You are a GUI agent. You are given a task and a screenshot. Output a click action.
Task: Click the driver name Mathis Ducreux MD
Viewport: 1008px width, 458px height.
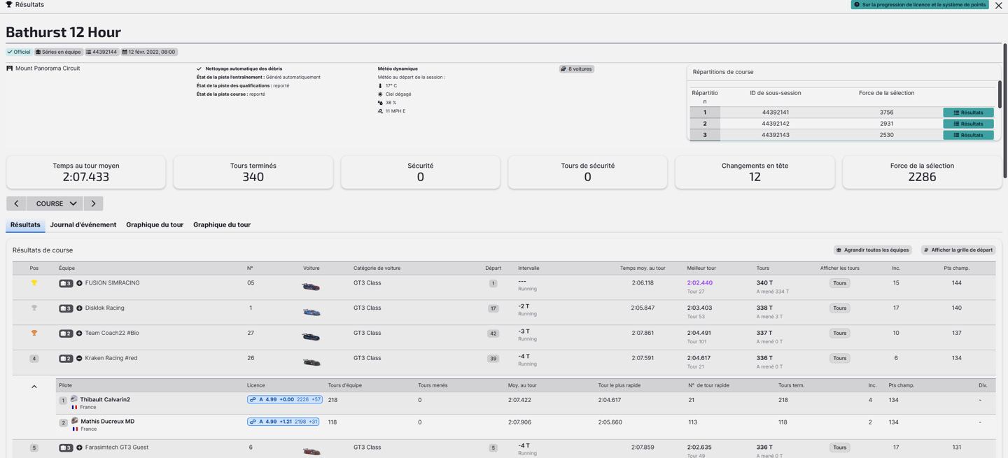(107, 422)
